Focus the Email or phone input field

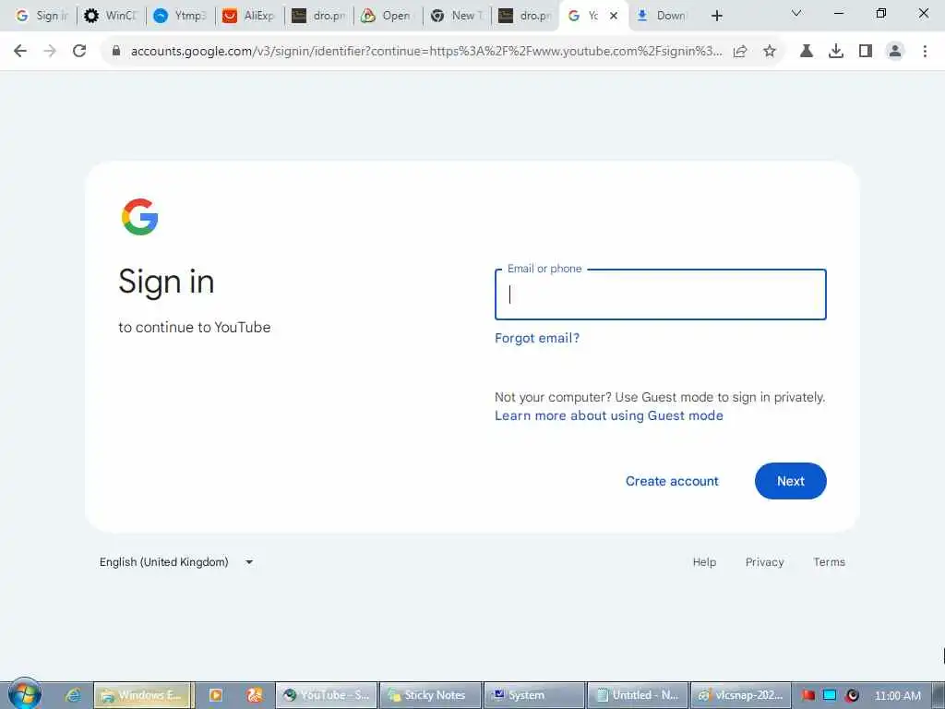pos(661,294)
